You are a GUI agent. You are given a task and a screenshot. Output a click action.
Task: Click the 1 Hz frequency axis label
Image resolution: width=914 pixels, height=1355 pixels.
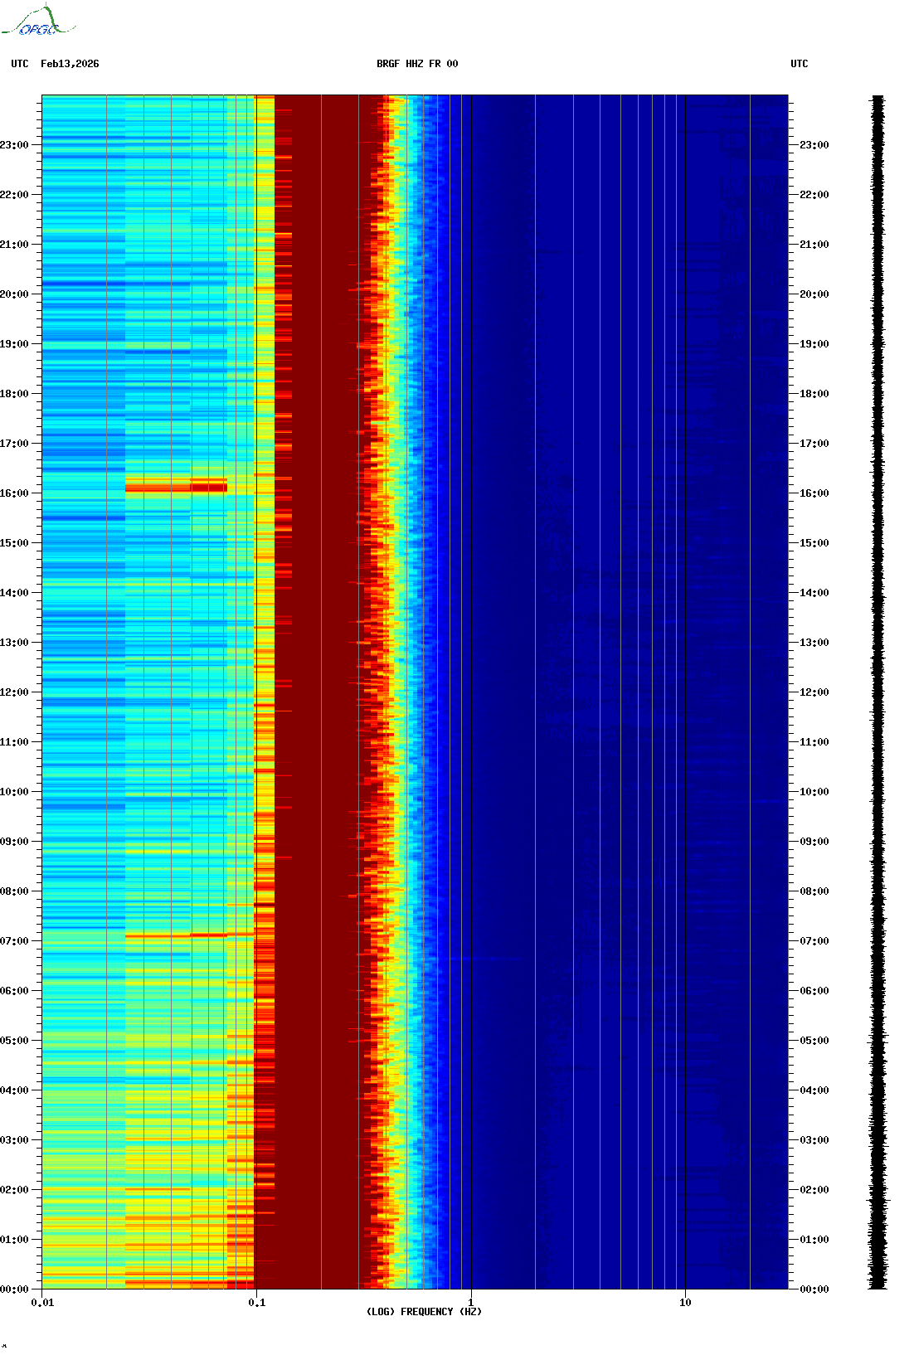coord(471,1302)
